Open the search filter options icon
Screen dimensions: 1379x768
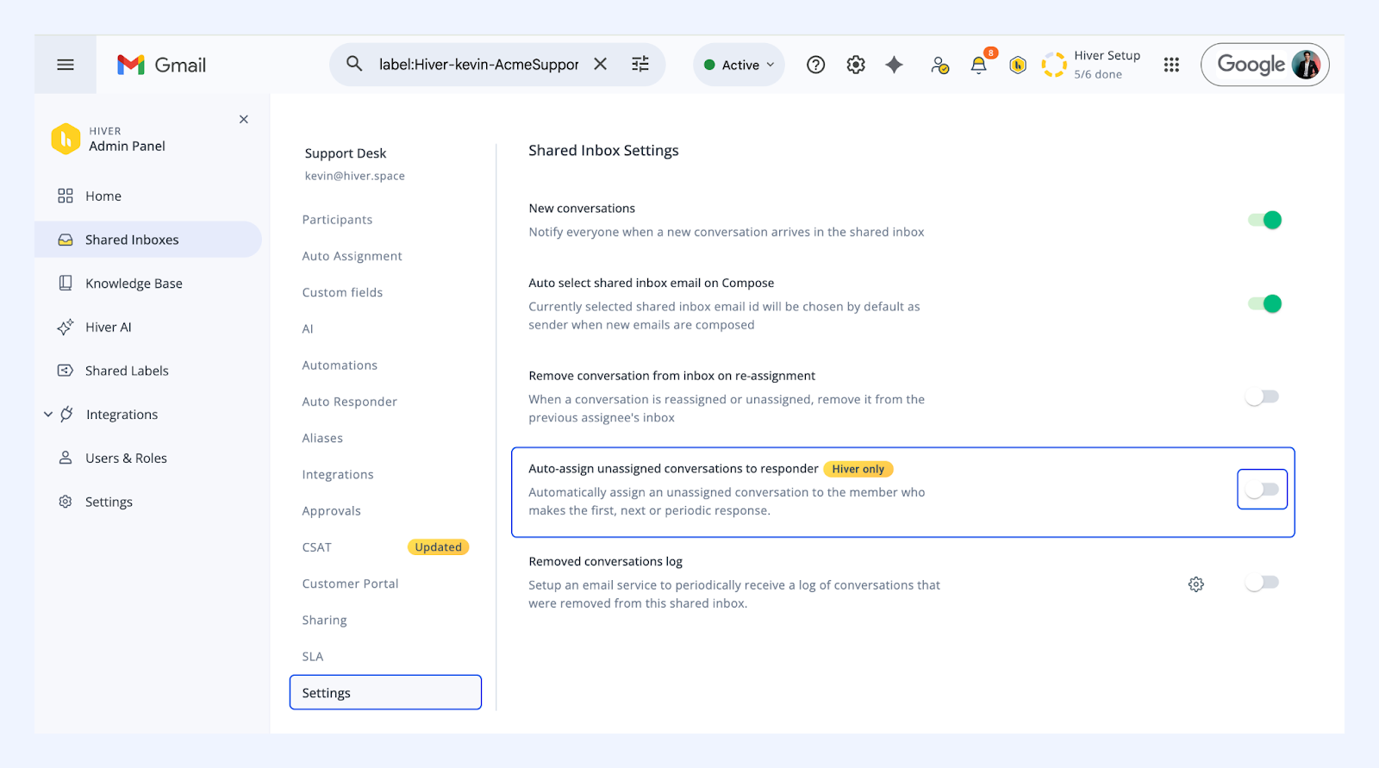click(640, 64)
